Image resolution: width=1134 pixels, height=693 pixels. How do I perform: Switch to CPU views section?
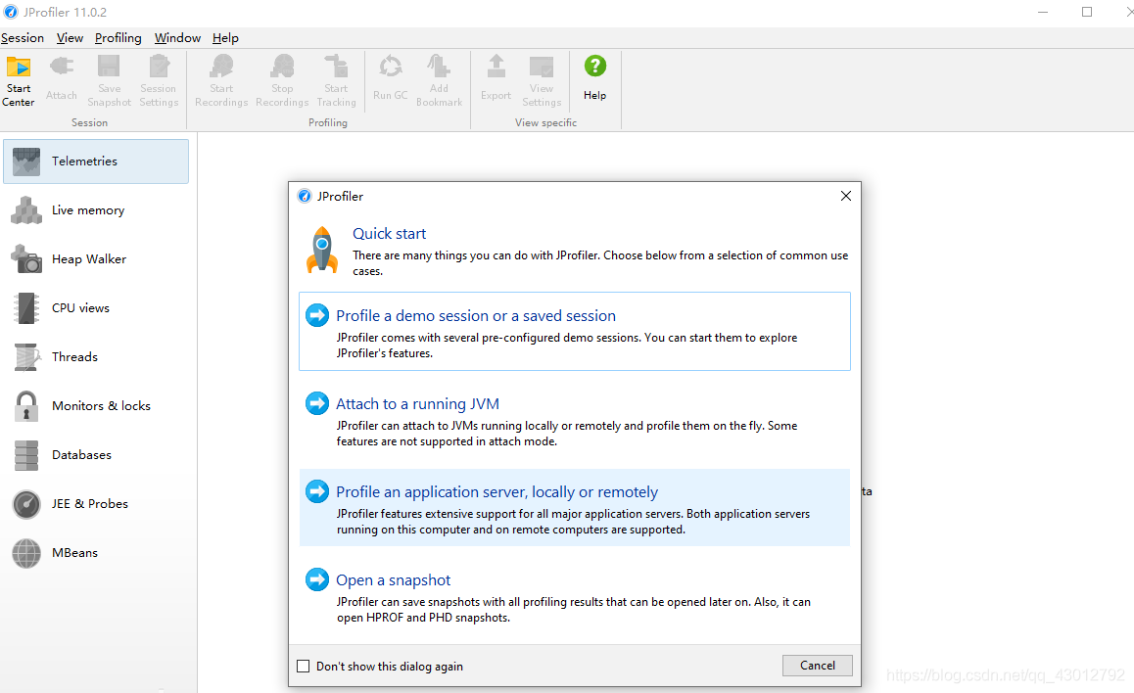pyautogui.click(x=80, y=308)
